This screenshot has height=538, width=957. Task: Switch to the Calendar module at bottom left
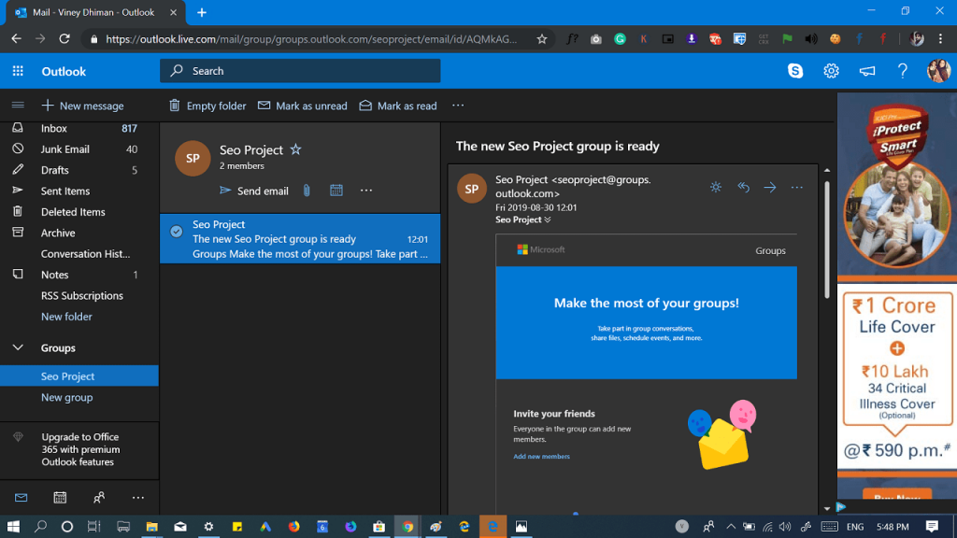pyautogui.click(x=60, y=498)
